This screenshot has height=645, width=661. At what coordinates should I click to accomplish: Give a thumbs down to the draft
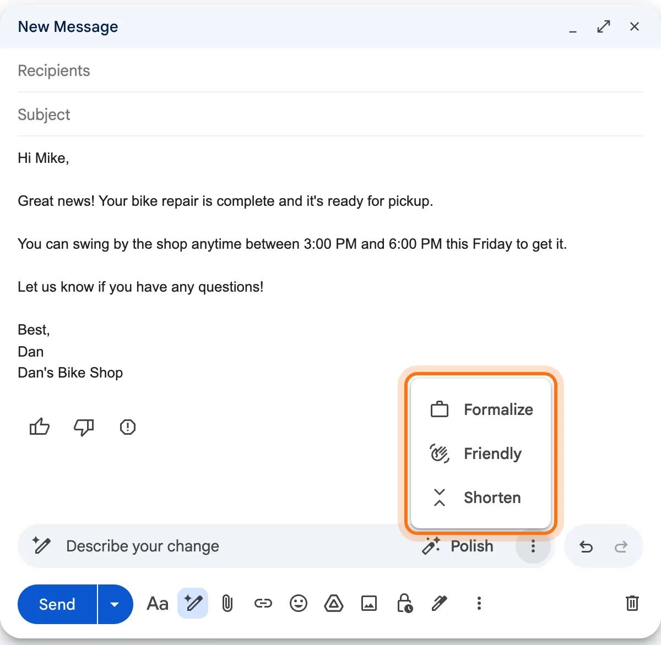click(x=84, y=427)
